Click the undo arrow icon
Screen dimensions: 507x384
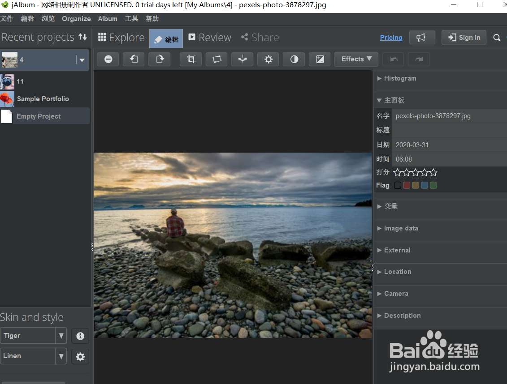pyautogui.click(x=394, y=60)
